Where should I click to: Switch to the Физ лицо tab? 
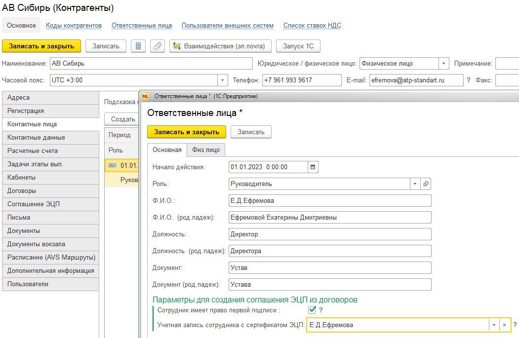point(206,150)
